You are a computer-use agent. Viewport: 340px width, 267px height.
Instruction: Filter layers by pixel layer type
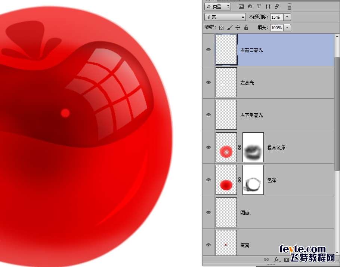coord(241,6)
